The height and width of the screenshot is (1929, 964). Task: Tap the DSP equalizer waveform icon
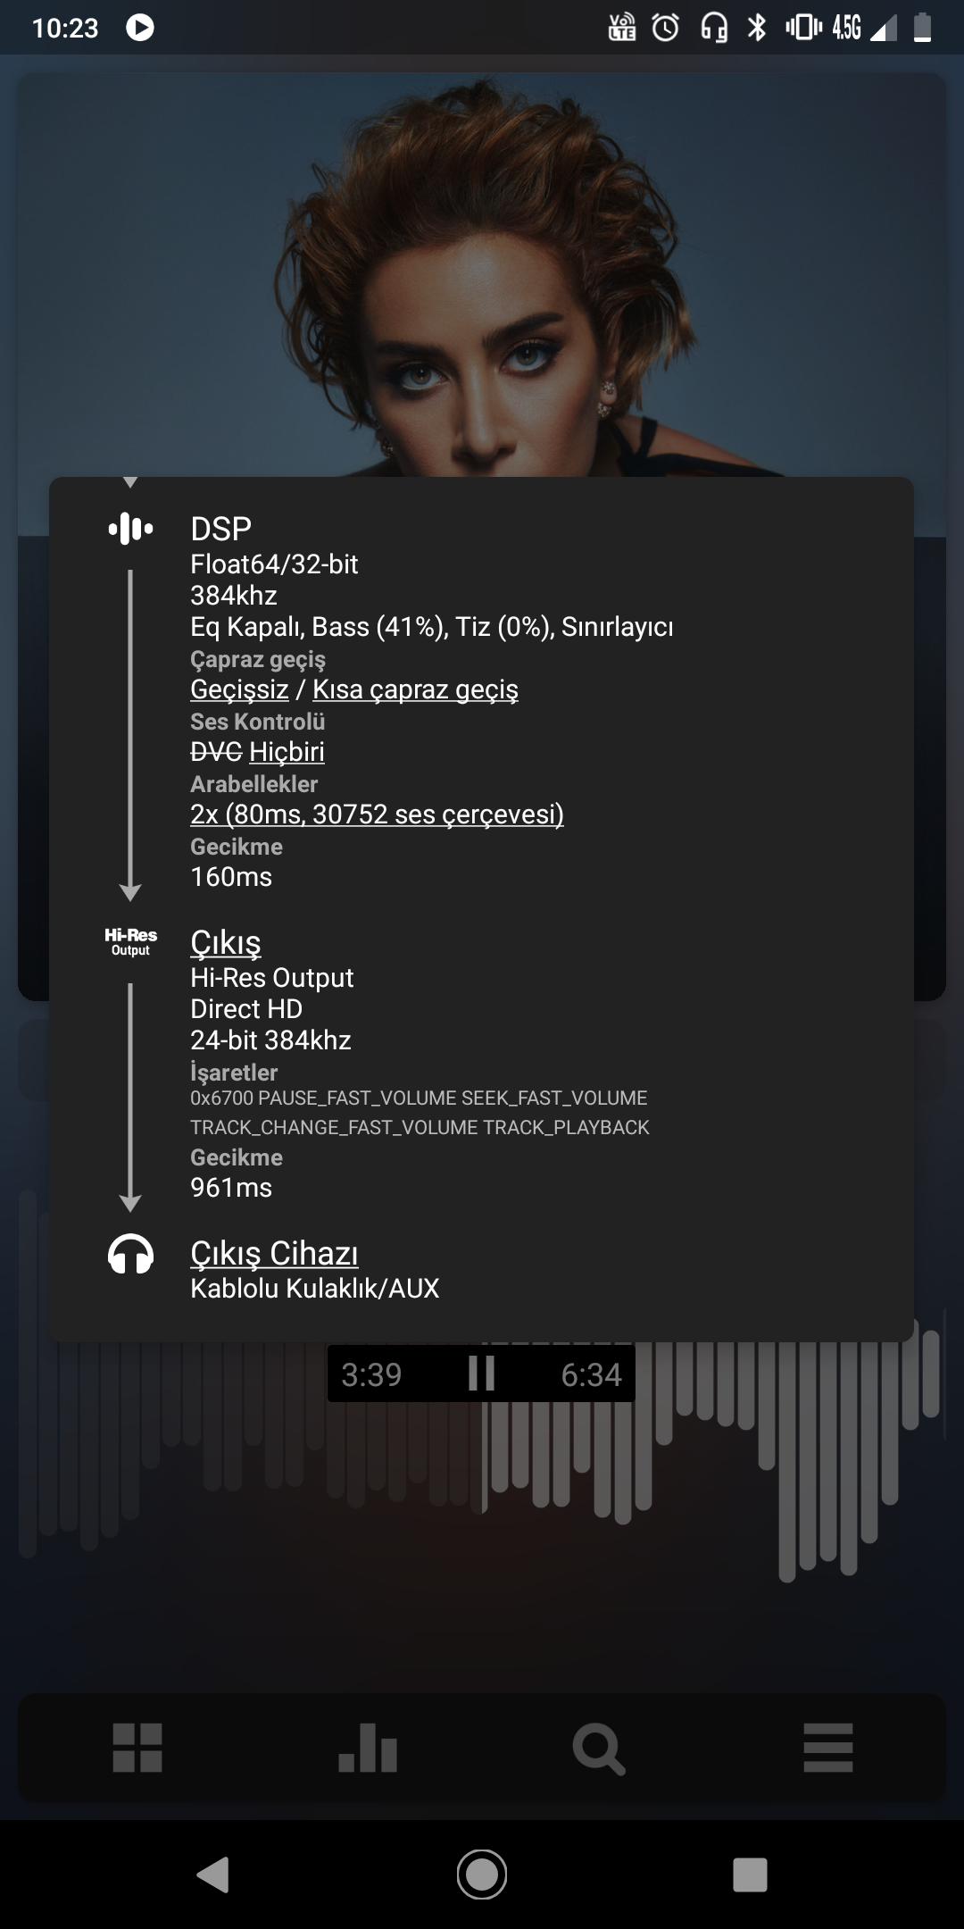130,529
